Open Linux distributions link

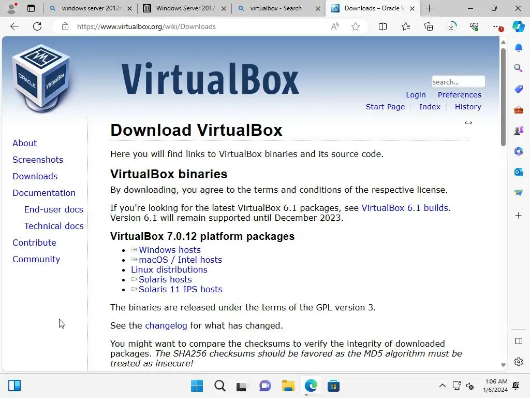pos(169,269)
